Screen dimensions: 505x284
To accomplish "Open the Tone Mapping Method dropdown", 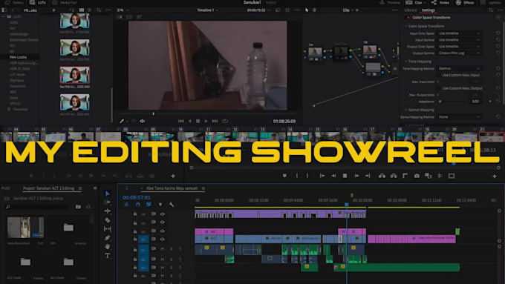I will click(460, 68).
